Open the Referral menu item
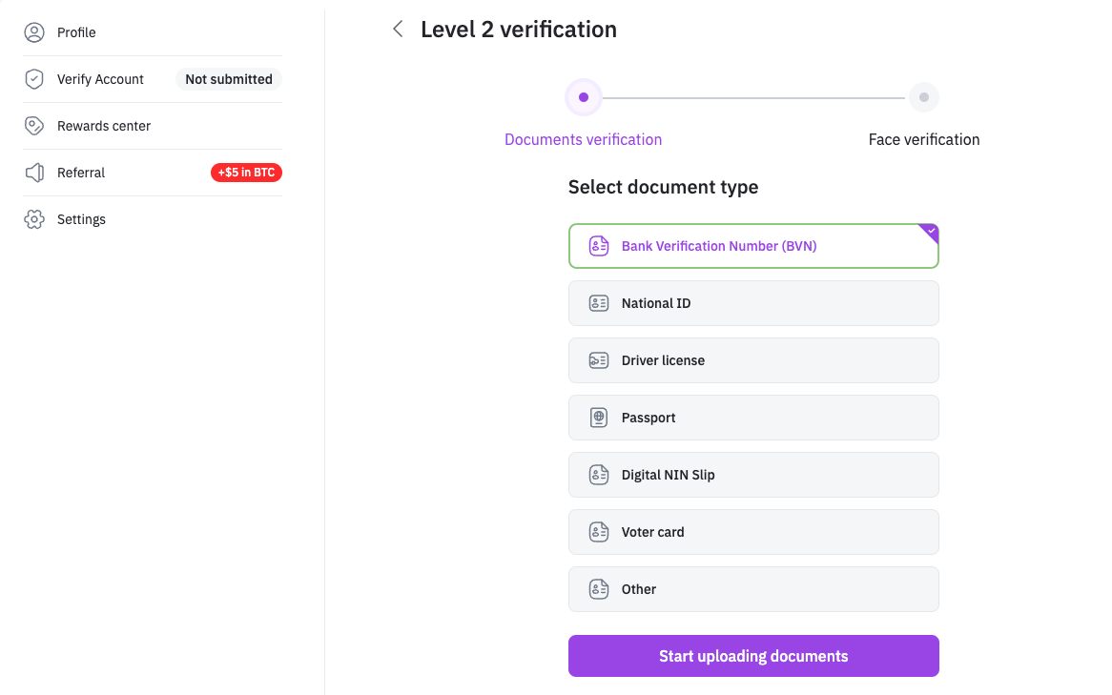The width and height of the screenshot is (1112, 695). (x=81, y=173)
